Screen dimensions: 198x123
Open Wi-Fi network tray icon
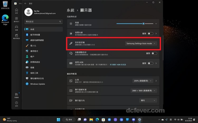pos(175,120)
